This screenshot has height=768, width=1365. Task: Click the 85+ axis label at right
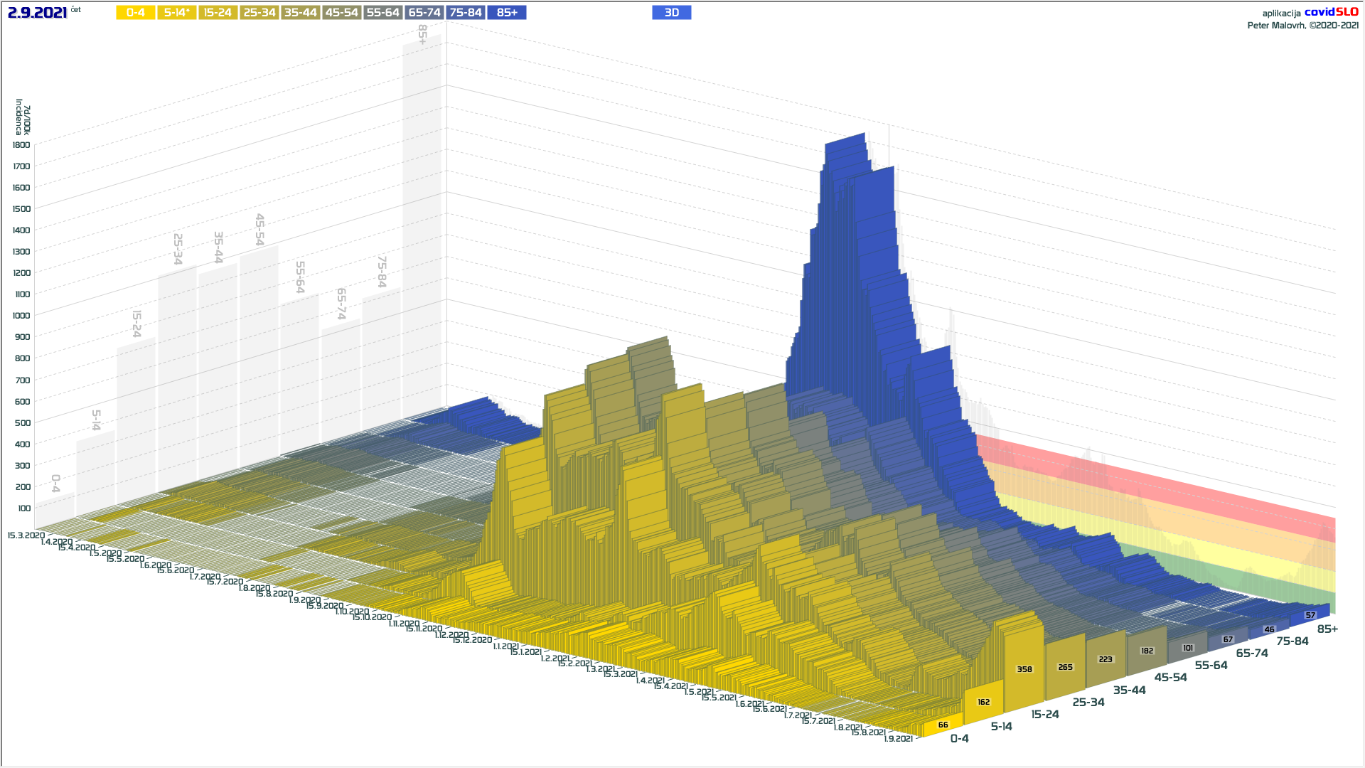(1327, 629)
